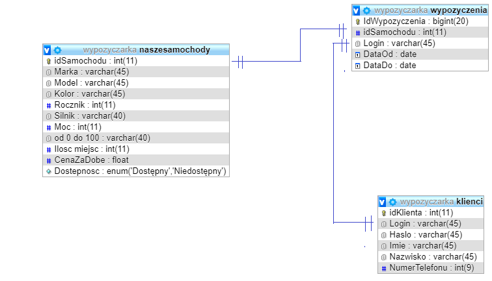Click the text icon beside Haslo
The width and height of the screenshot is (492, 281).
point(383,235)
